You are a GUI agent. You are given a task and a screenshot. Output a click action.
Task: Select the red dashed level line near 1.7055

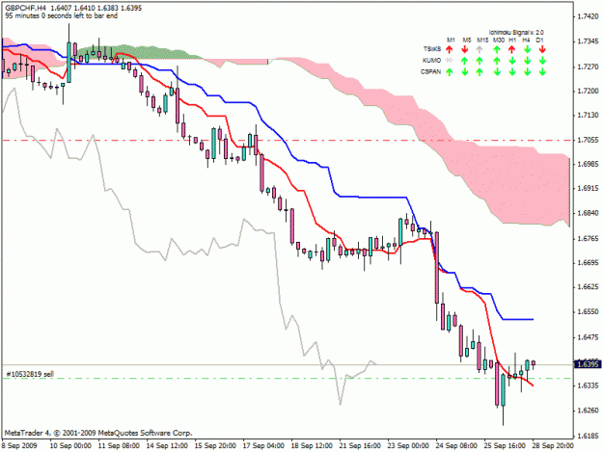coord(288,141)
